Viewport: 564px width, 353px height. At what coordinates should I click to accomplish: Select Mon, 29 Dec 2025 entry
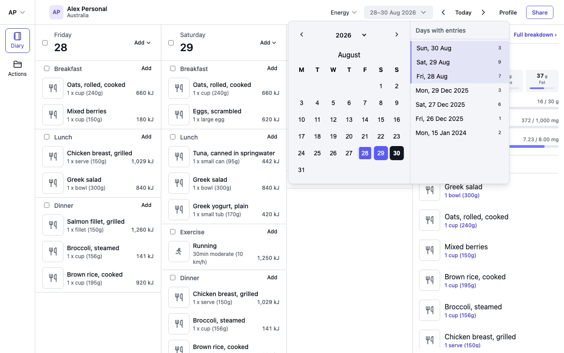(460, 90)
